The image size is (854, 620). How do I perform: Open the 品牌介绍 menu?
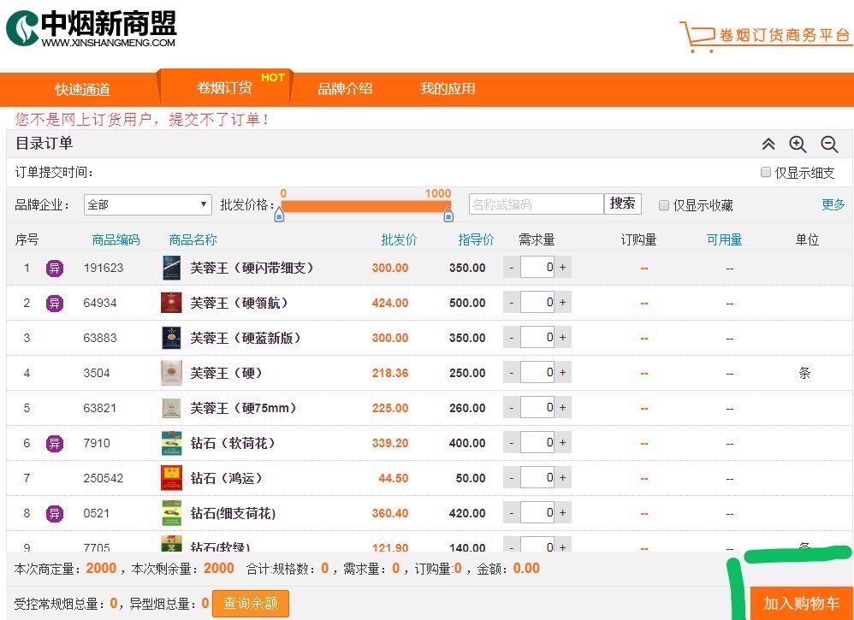(x=345, y=89)
